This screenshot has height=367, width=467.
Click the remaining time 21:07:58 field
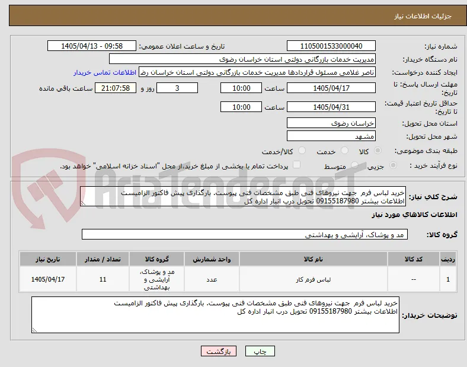click(x=116, y=88)
